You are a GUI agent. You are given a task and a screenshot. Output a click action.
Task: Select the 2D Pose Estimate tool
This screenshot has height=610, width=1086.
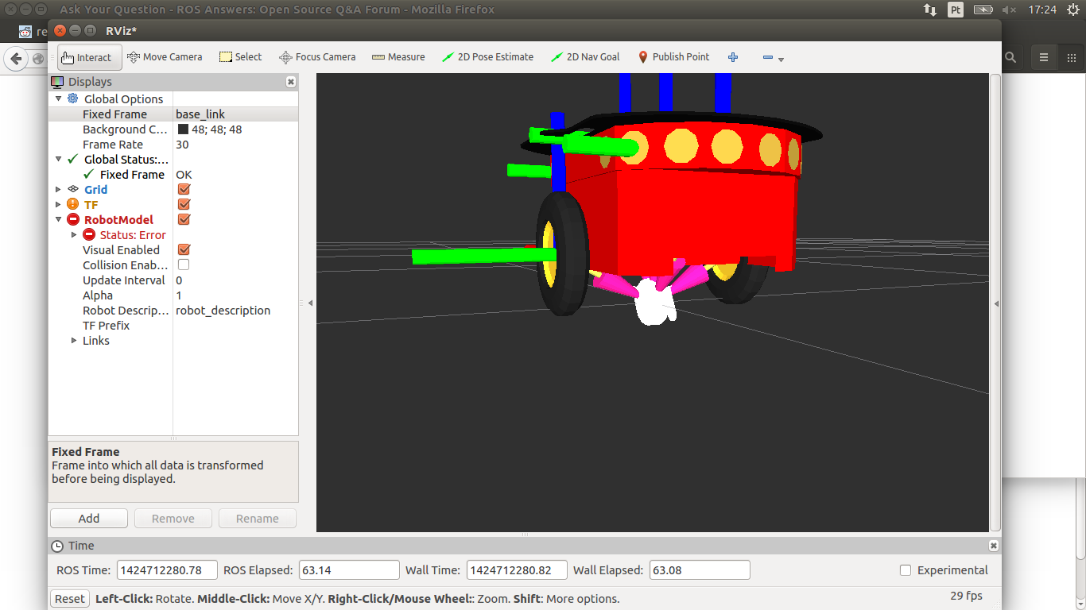[x=487, y=57]
